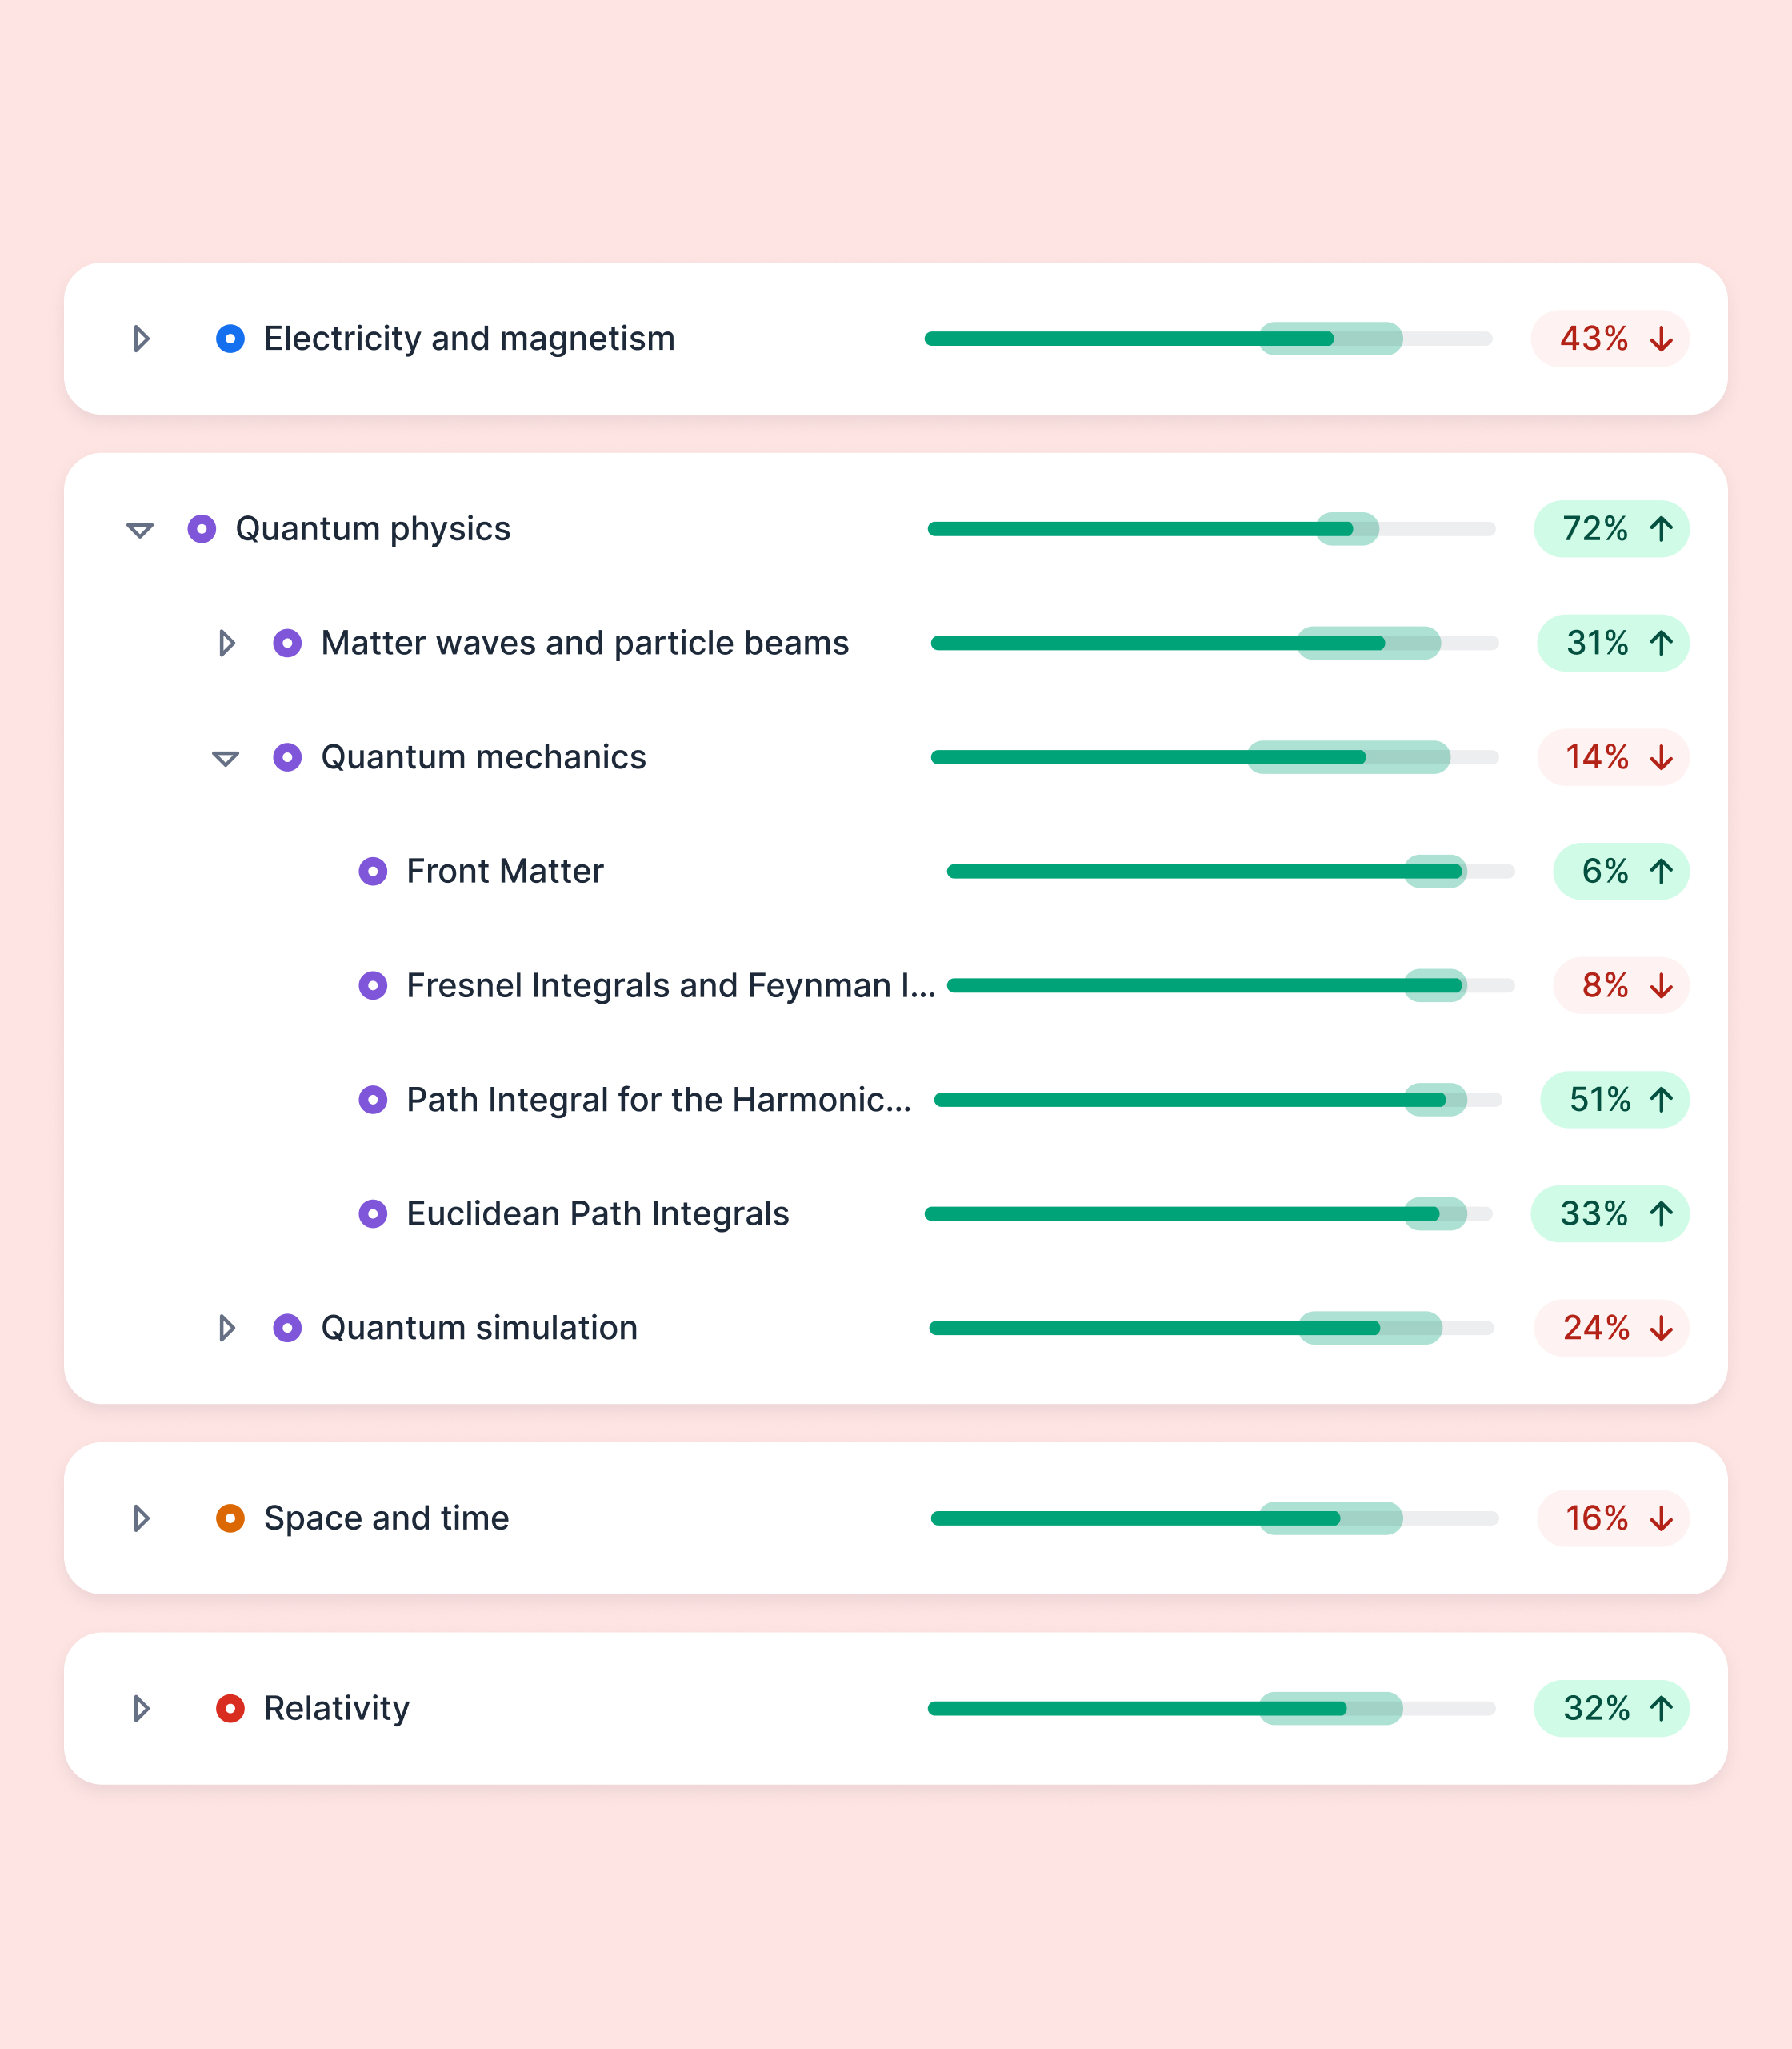Viewport: 1792px width, 2049px height.
Task: Expand the Relativity section
Action: pyautogui.click(x=141, y=1709)
